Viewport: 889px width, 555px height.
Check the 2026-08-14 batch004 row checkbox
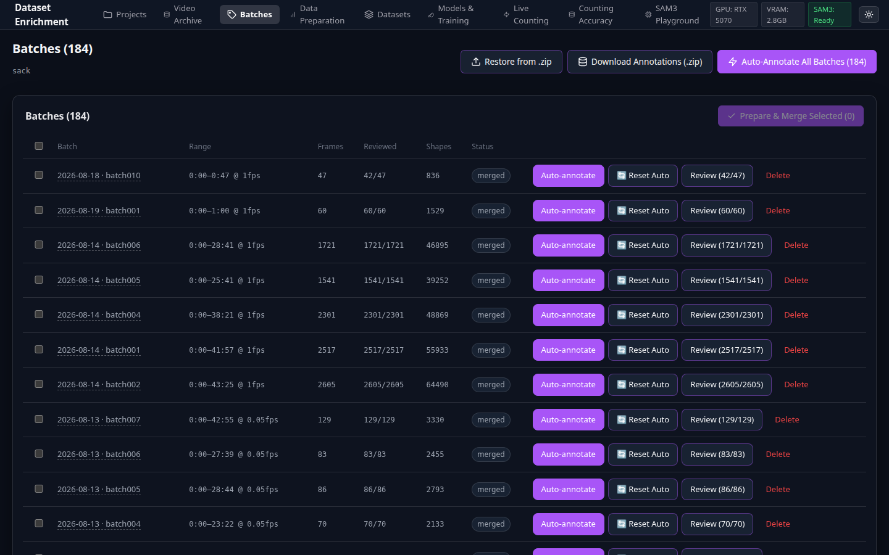39,314
